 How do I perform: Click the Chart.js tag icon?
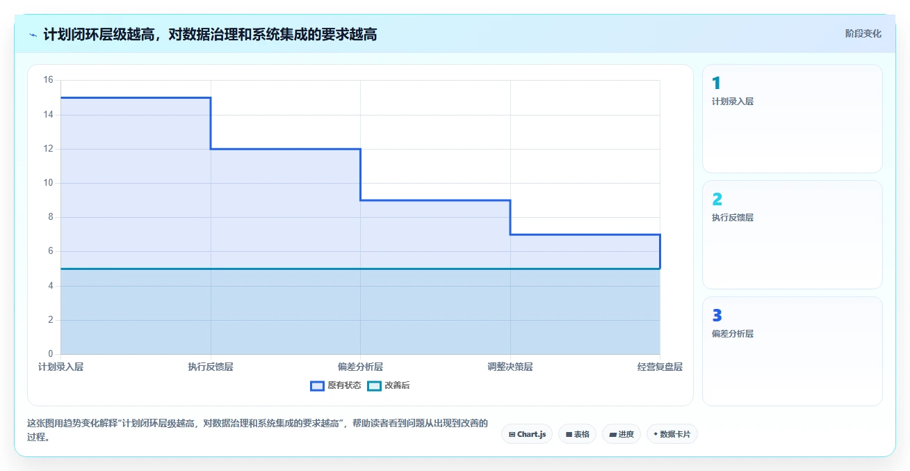512,434
